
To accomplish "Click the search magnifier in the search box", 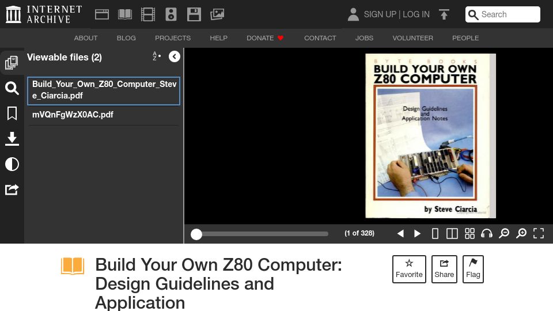I will click(x=474, y=14).
